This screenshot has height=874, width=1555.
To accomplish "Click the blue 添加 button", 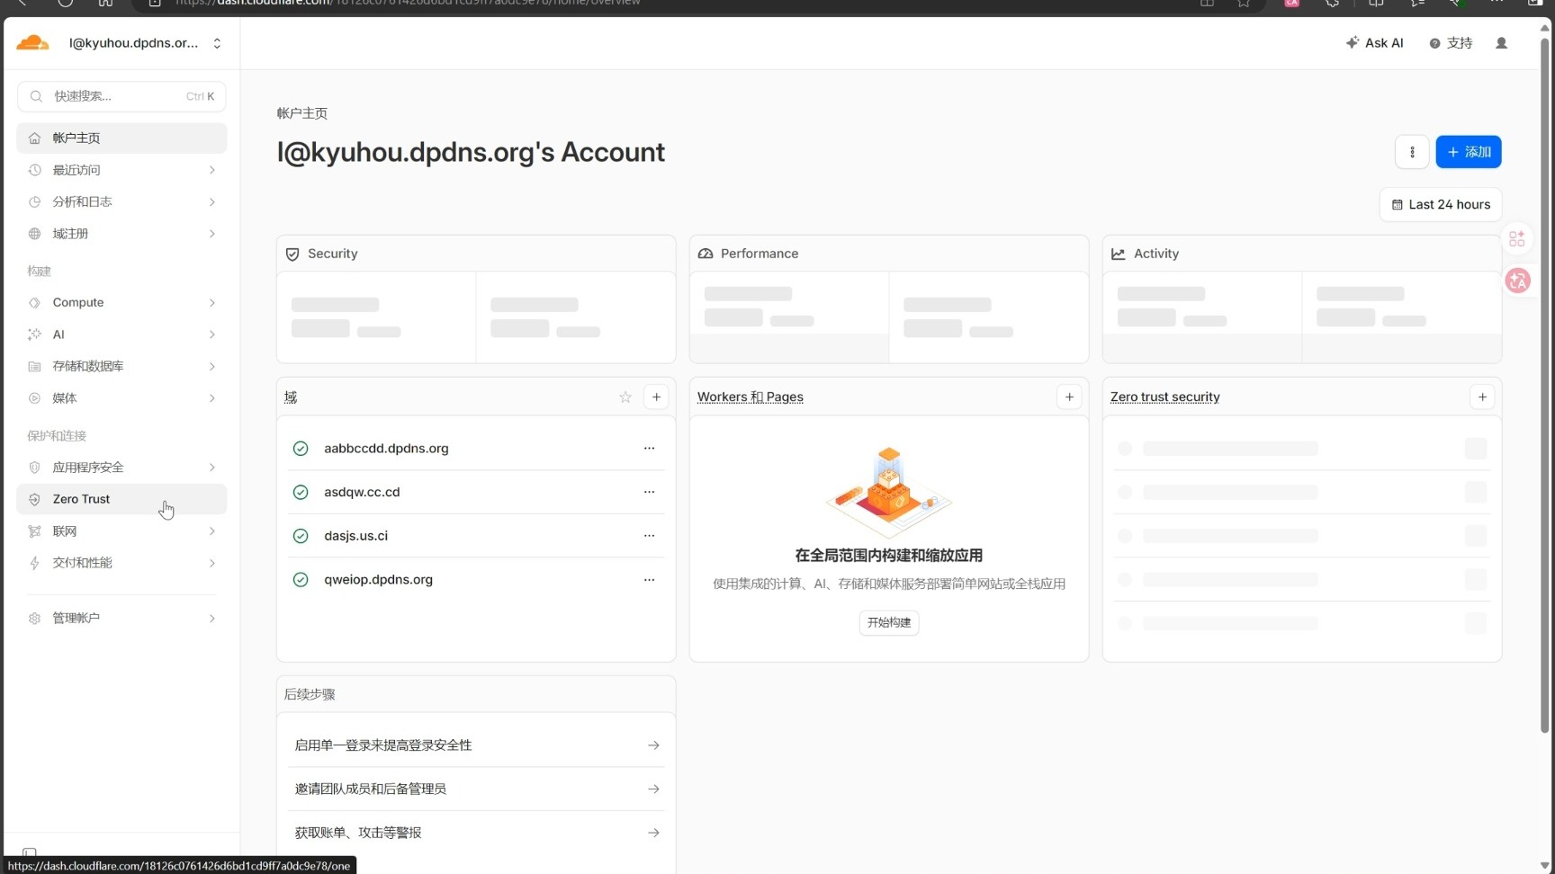I will tap(1469, 152).
